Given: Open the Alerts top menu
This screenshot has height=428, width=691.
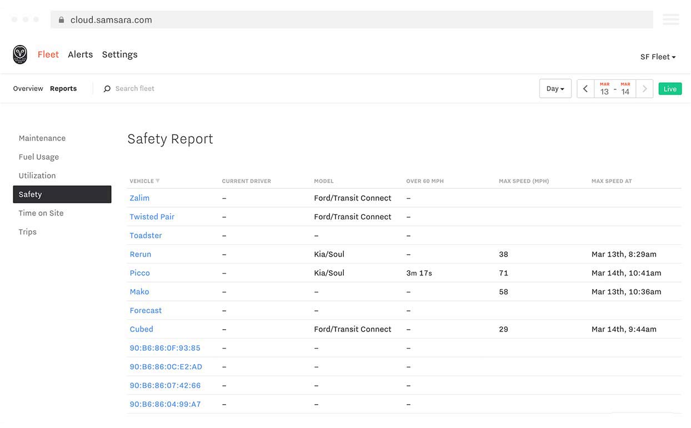Looking at the screenshot, I should (x=81, y=54).
